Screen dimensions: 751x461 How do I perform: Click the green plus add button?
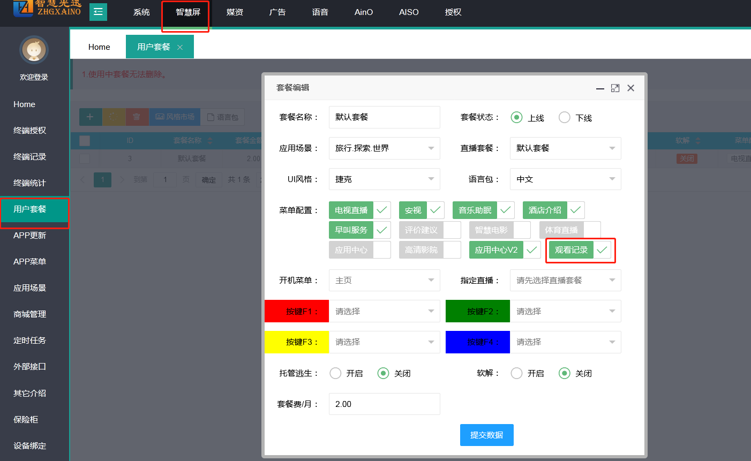point(90,117)
